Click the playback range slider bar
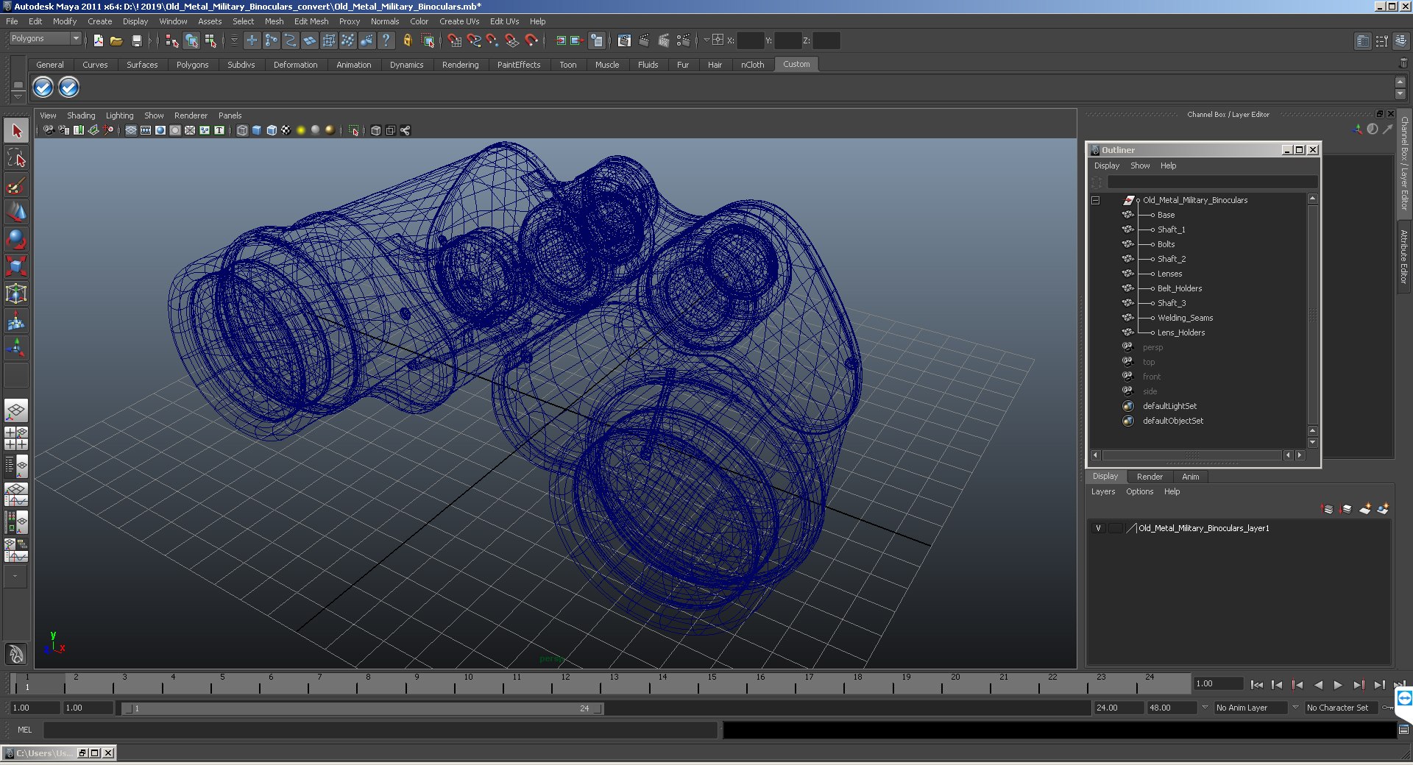 click(x=363, y=708)
